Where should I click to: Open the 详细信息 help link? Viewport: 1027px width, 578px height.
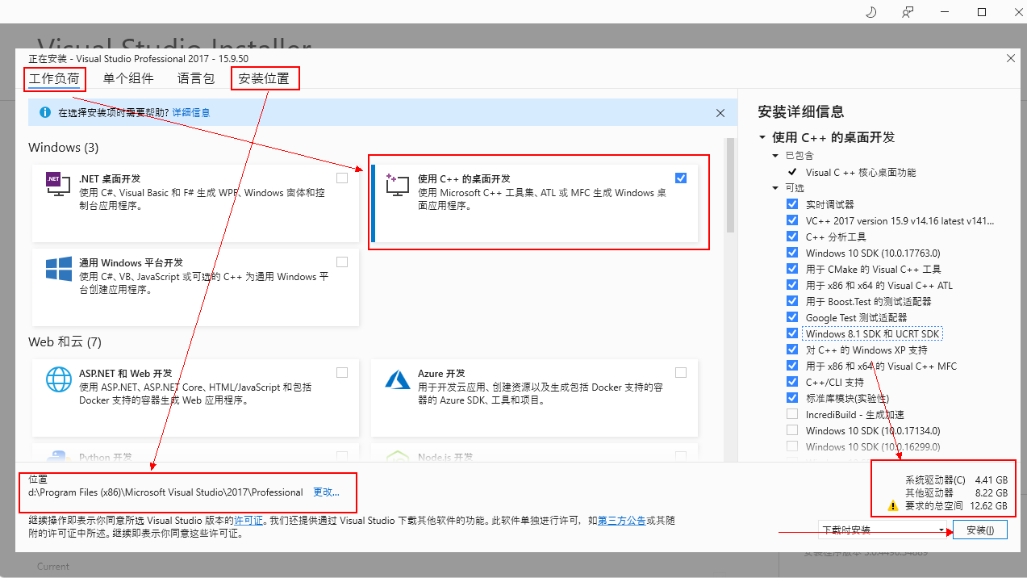coord(191,113)
